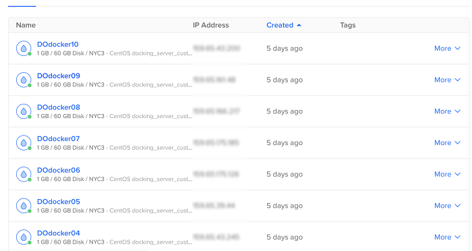Open the DOdocker09 droplet link

(x=59, y=76)
